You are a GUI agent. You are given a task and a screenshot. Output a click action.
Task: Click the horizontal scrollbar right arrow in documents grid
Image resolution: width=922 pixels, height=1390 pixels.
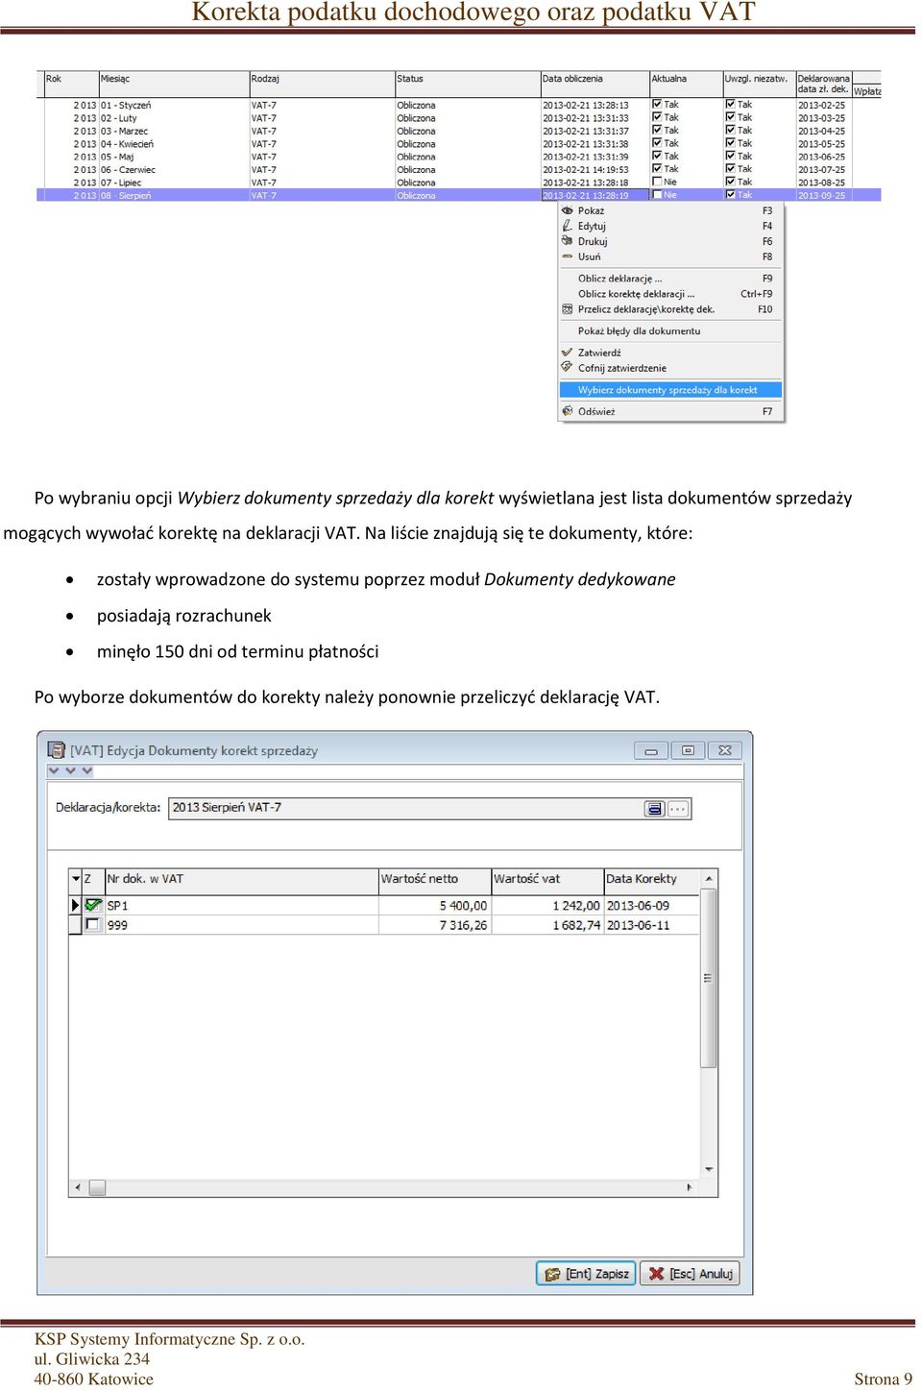point(690,1188)
